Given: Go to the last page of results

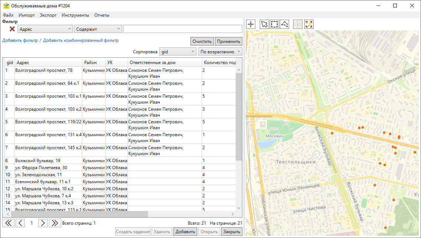Looking at the screenshot, I should click(54, 223).
